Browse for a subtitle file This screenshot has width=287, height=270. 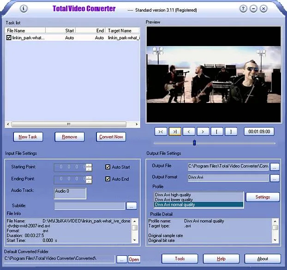point(132,206)
